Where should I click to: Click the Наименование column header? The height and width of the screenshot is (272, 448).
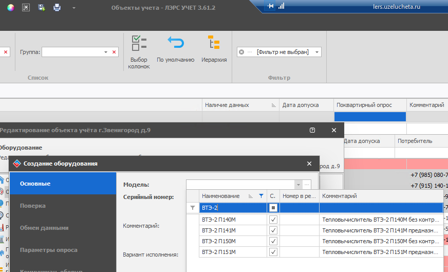(233, 196)
